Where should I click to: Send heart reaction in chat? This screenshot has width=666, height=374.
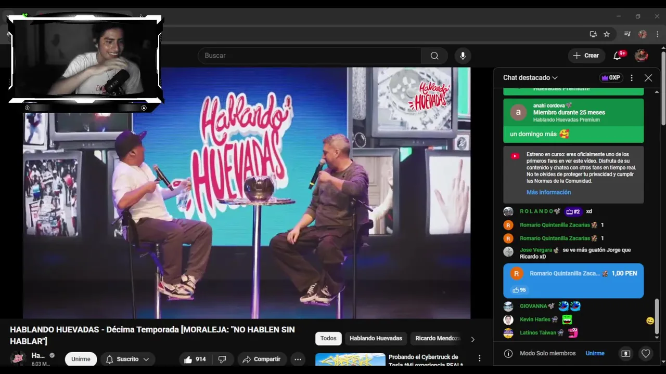click(646, 353)
